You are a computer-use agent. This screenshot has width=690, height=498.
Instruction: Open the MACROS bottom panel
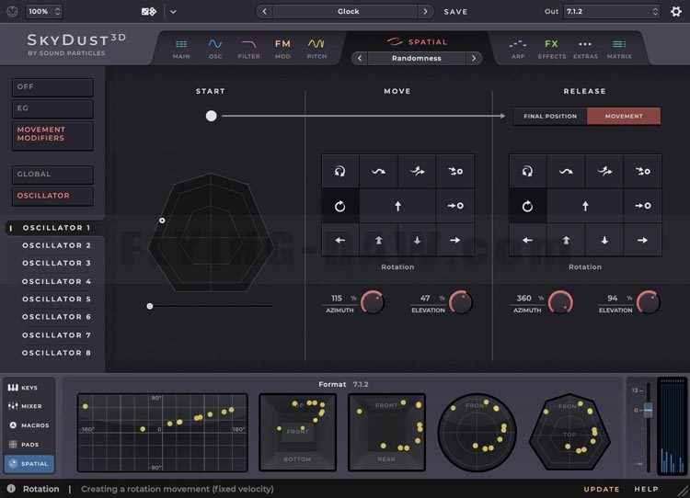30,425
